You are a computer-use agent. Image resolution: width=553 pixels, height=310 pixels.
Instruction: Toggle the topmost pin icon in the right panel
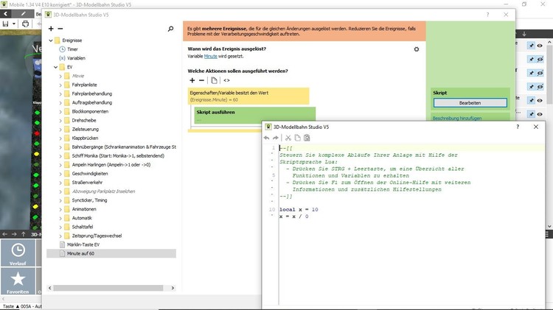531,46
